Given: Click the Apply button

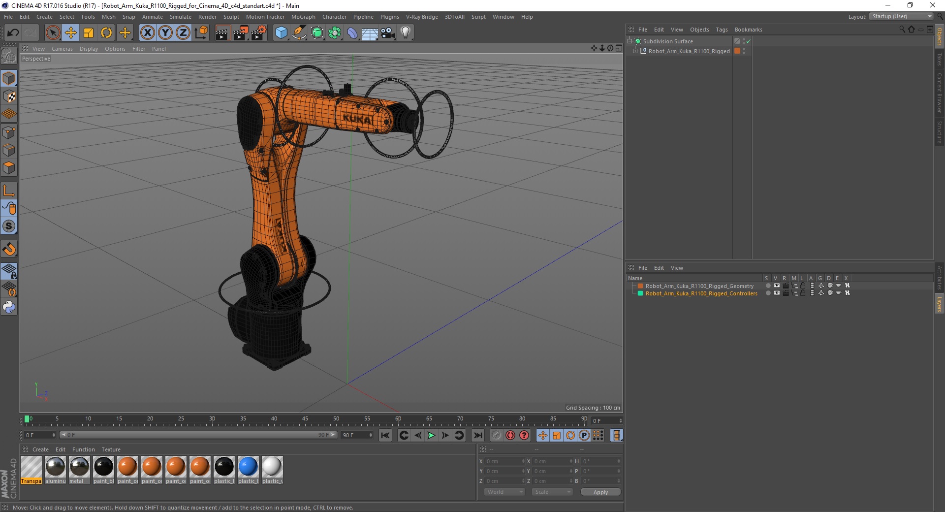Looking at the screenshot, I should (600, 492).
